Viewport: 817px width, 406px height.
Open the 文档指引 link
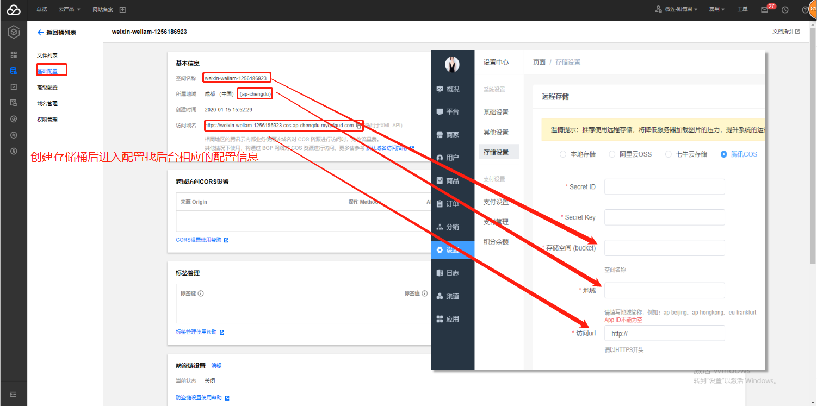click(786, 32)
